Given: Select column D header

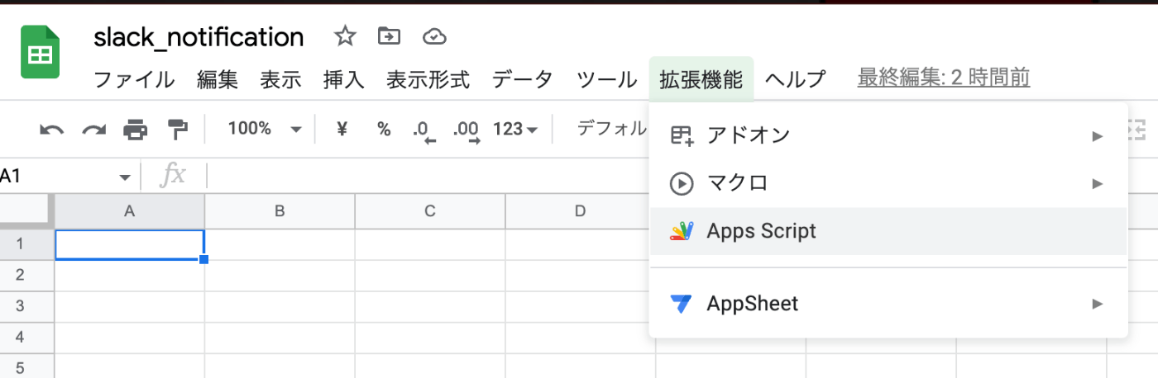Looking at the screenshot, I should click(x=580, y=211).
